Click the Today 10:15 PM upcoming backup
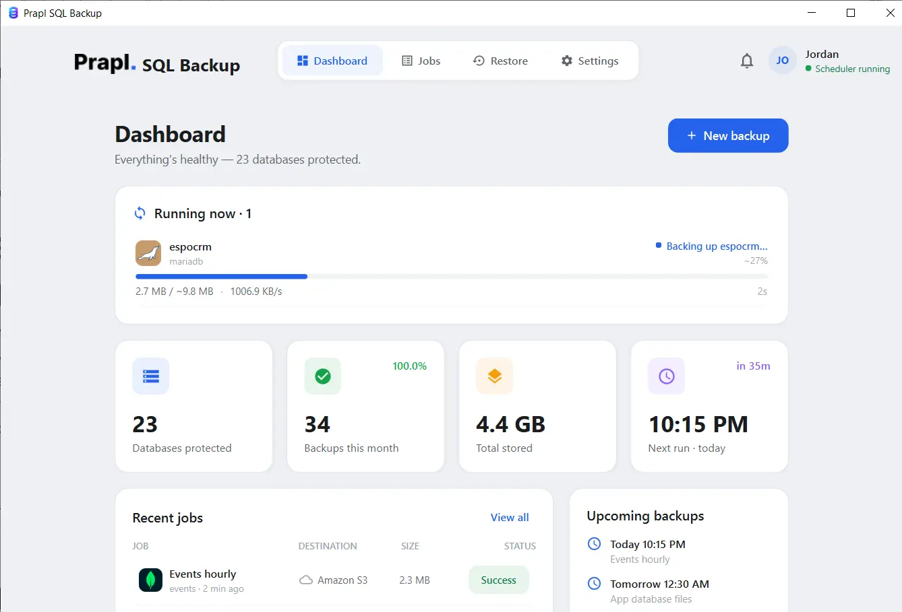Screen dimensions: 902x612 coord(679,551)
